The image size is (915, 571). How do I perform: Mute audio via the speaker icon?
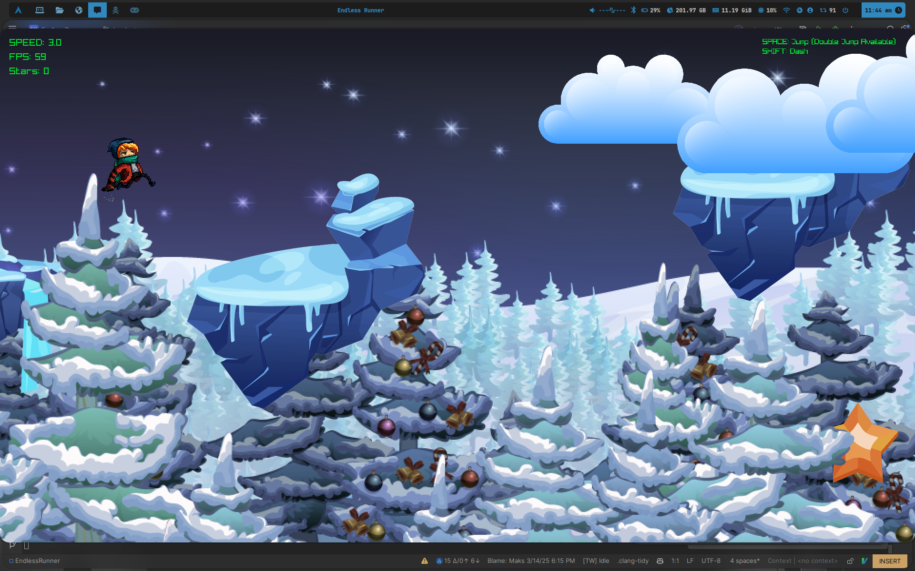pos(592,10)
